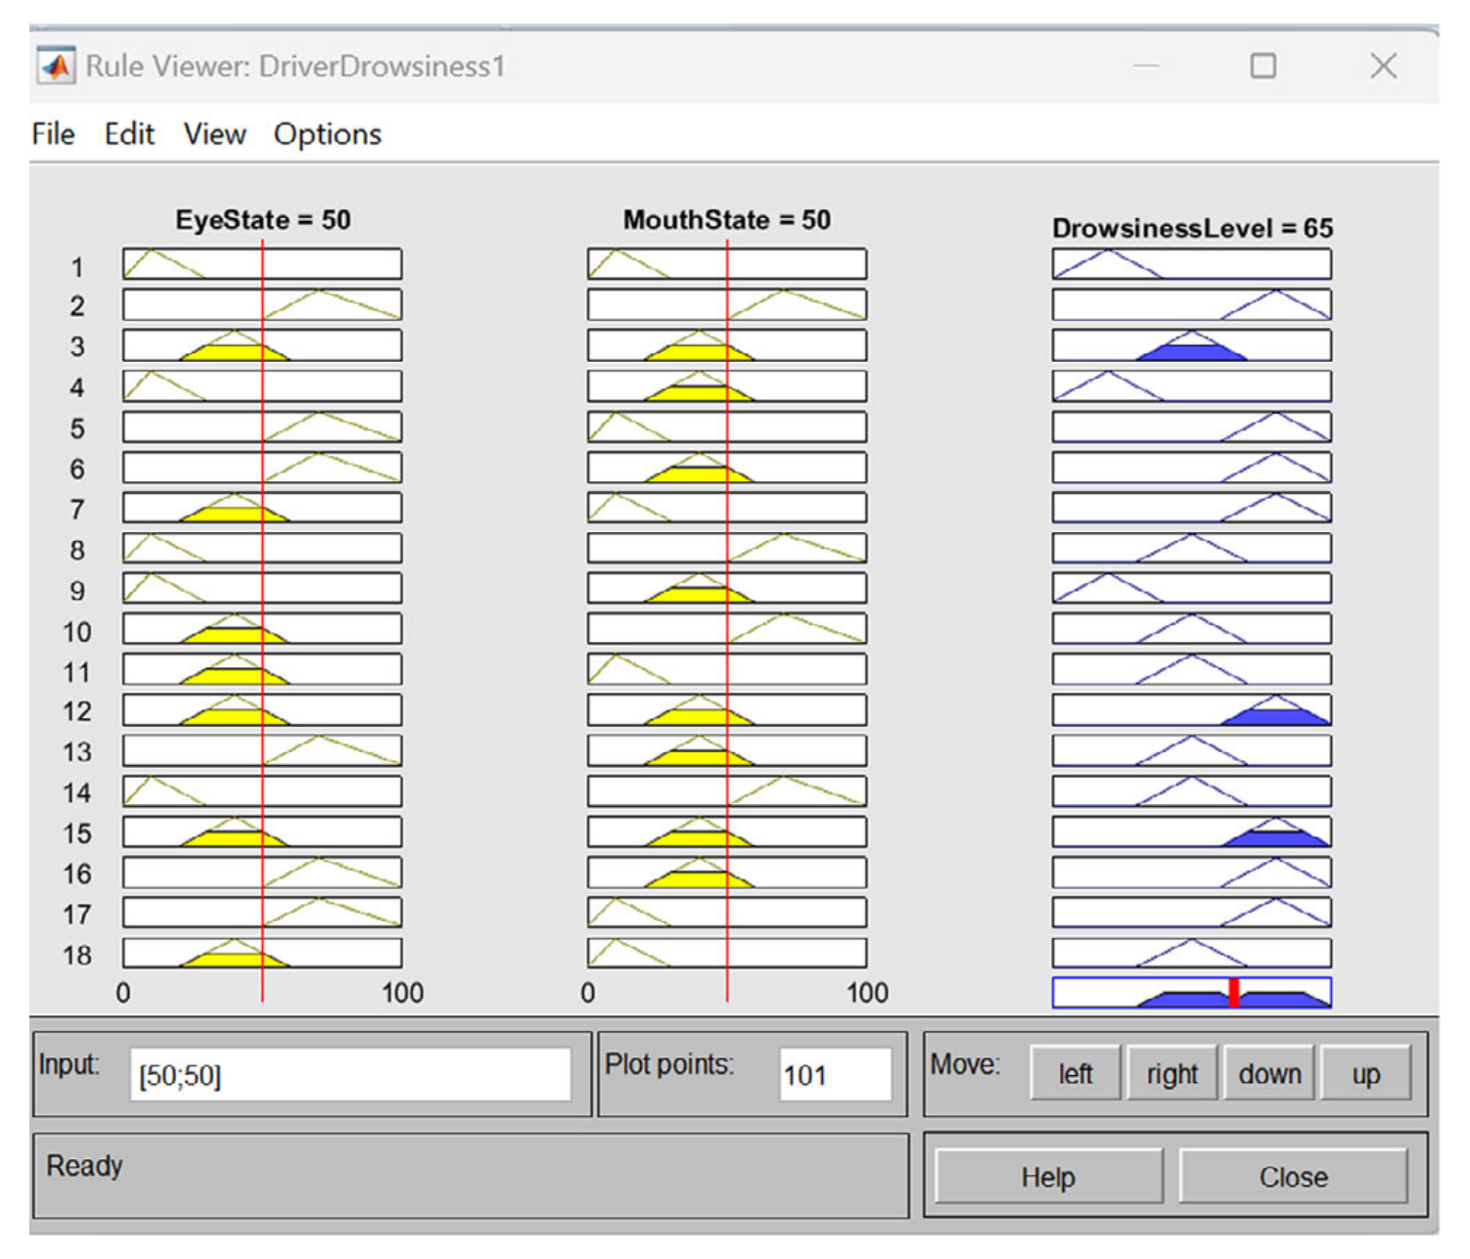Click rule 16 MouthState membership plot
Screen dimensions: 1470x1259
coord(727,873)
